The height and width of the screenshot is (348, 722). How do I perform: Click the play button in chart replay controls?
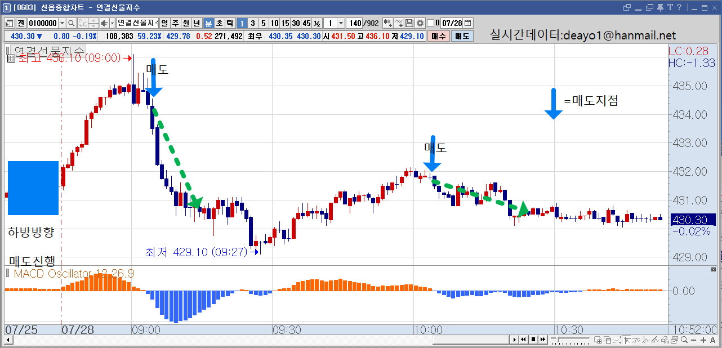point(514,340)
